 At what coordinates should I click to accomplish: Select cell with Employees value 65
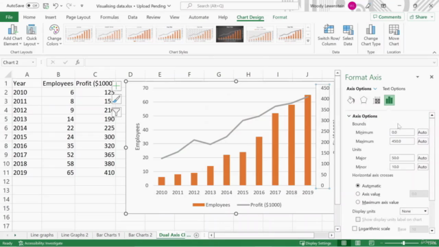58,172
